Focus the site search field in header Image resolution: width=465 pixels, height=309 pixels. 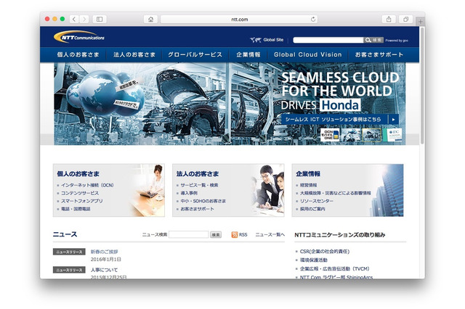328,40
